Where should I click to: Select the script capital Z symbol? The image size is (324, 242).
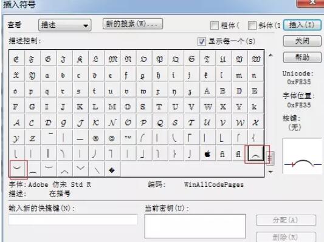coord(32,138)
